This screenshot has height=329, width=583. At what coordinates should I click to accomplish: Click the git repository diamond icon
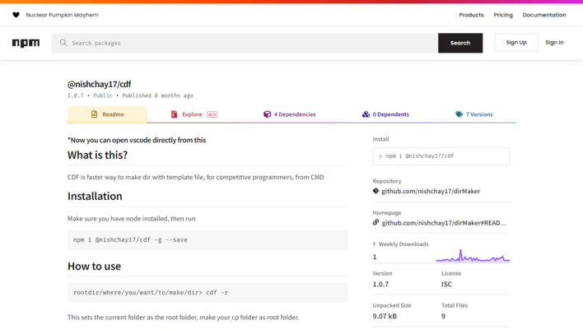[x=375, y=191]
